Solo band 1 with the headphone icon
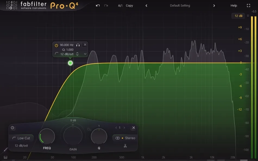This screenshot has height=161, width=258. click(78, 45)
